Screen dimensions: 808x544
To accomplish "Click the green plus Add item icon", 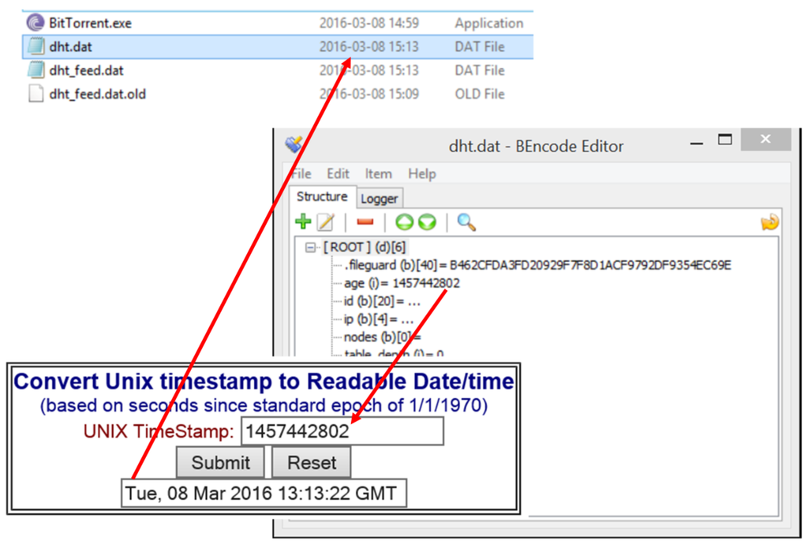I will tap(302, 222).
